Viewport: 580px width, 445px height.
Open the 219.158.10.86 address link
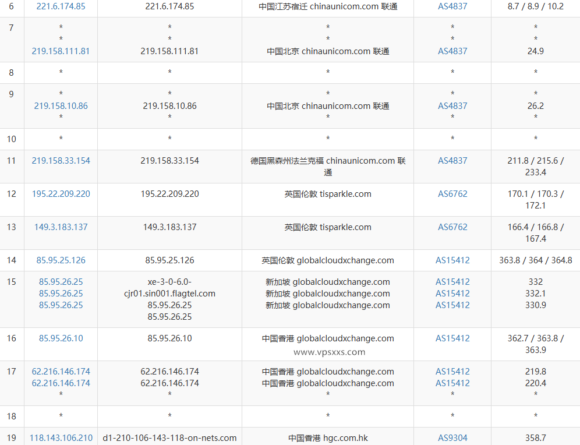[x=61, y=105]
